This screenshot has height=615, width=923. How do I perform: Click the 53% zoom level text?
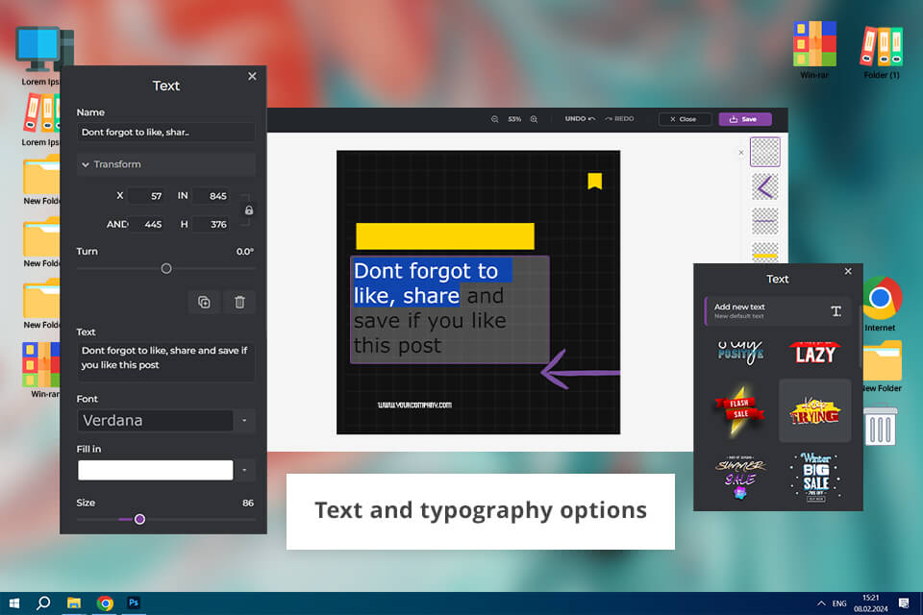click(514, 119)
